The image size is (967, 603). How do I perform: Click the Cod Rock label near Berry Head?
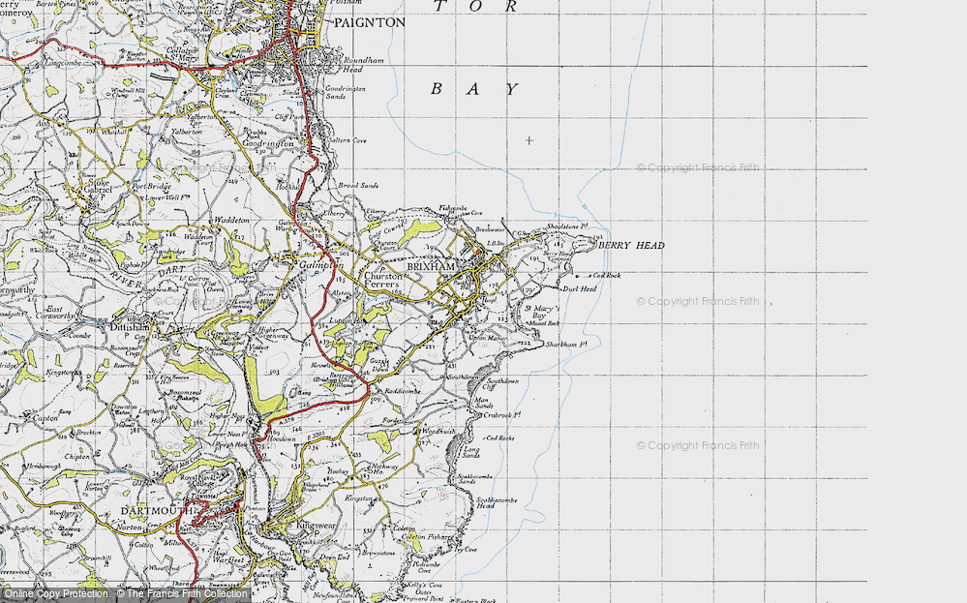pos(607,276)
